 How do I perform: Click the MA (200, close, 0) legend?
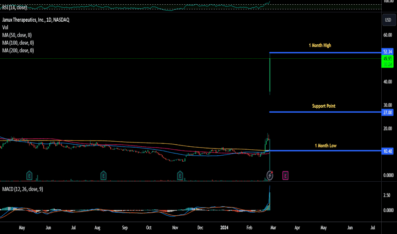coord(18,51)
